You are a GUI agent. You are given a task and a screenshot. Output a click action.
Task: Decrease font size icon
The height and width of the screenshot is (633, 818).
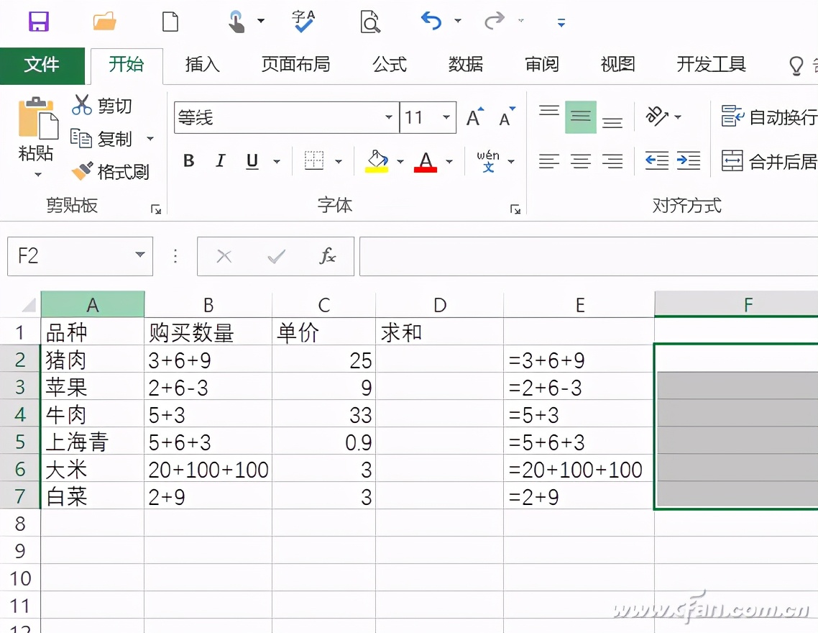(x=507, y=117)
